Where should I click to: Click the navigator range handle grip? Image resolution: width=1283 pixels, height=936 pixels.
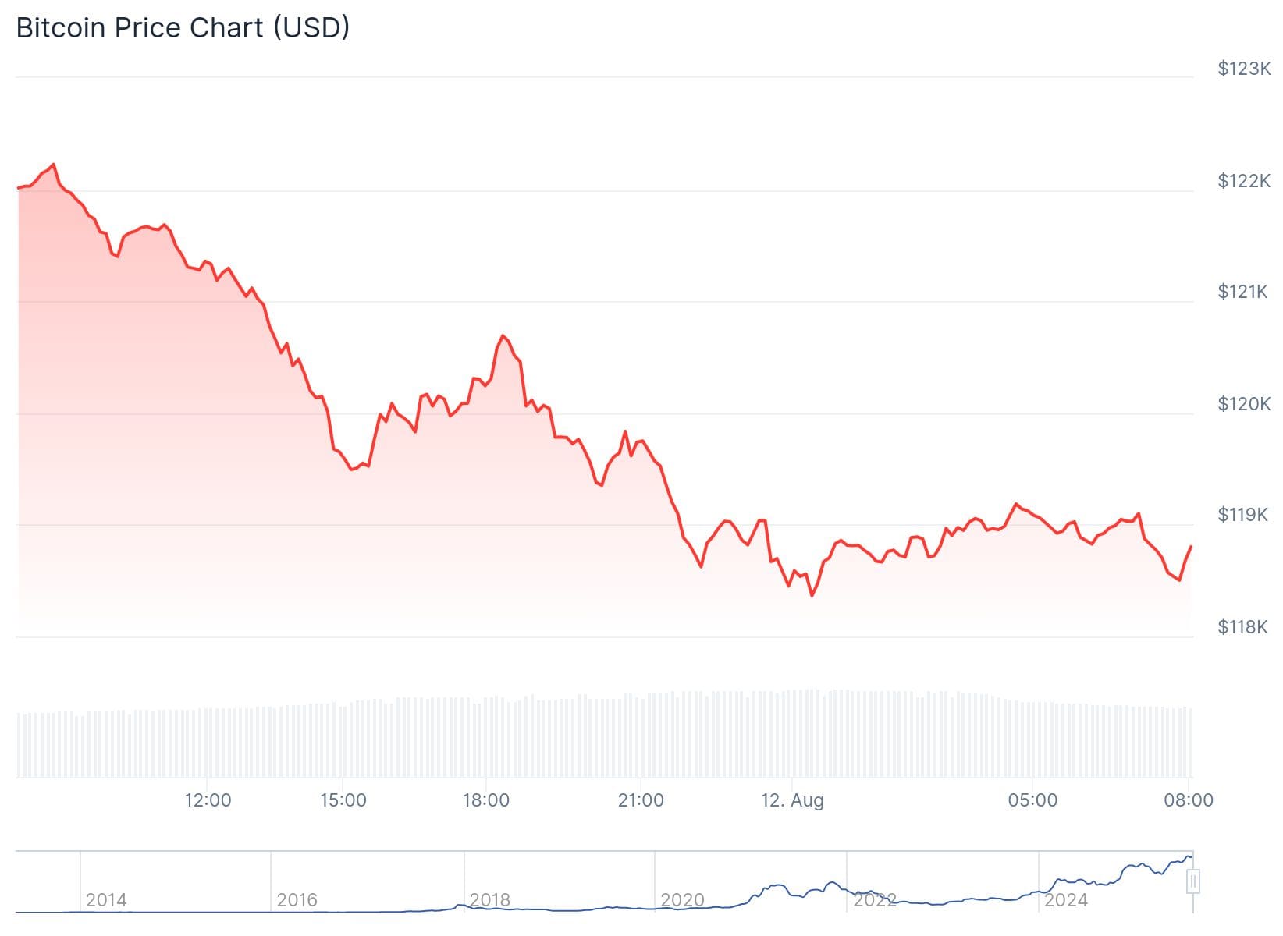click(x=1192, y=881)
